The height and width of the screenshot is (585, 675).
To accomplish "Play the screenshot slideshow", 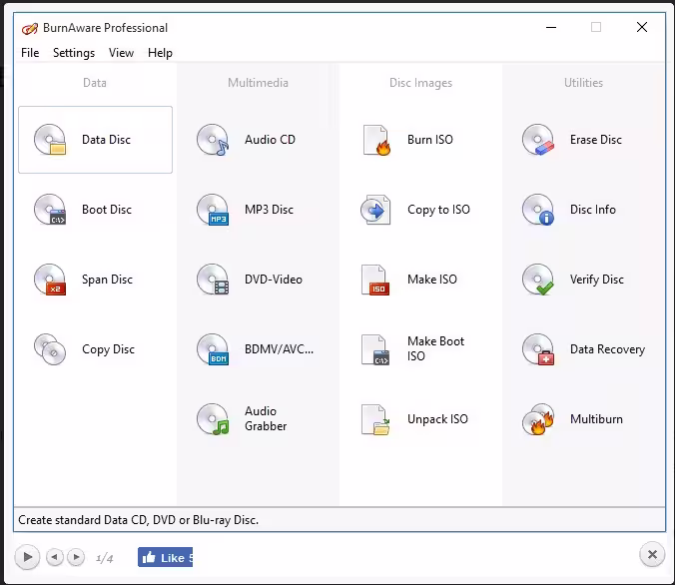I will coord(27,557).
